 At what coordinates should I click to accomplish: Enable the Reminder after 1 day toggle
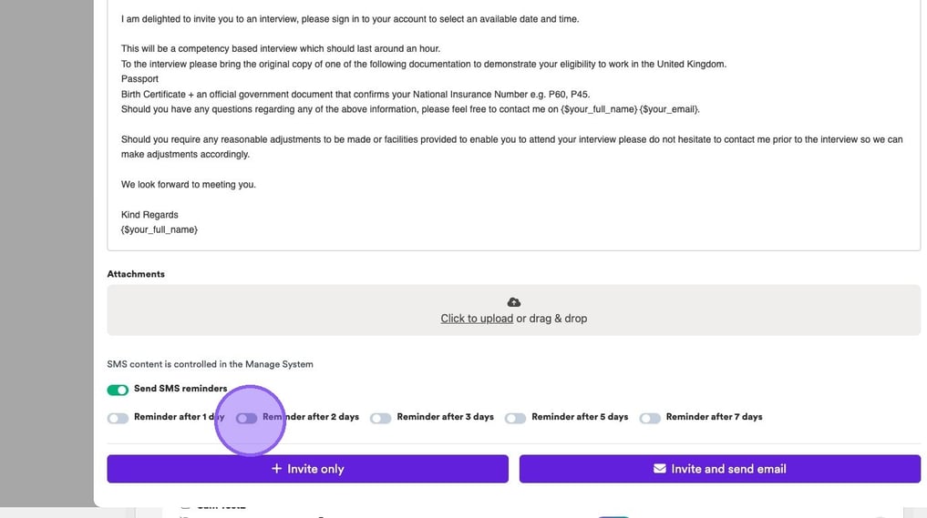[118, 418]
